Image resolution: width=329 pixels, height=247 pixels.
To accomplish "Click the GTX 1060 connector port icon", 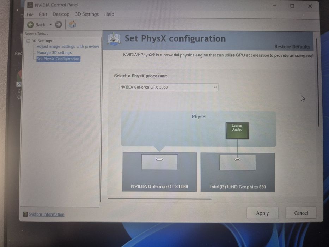I will tap(159, 159).
